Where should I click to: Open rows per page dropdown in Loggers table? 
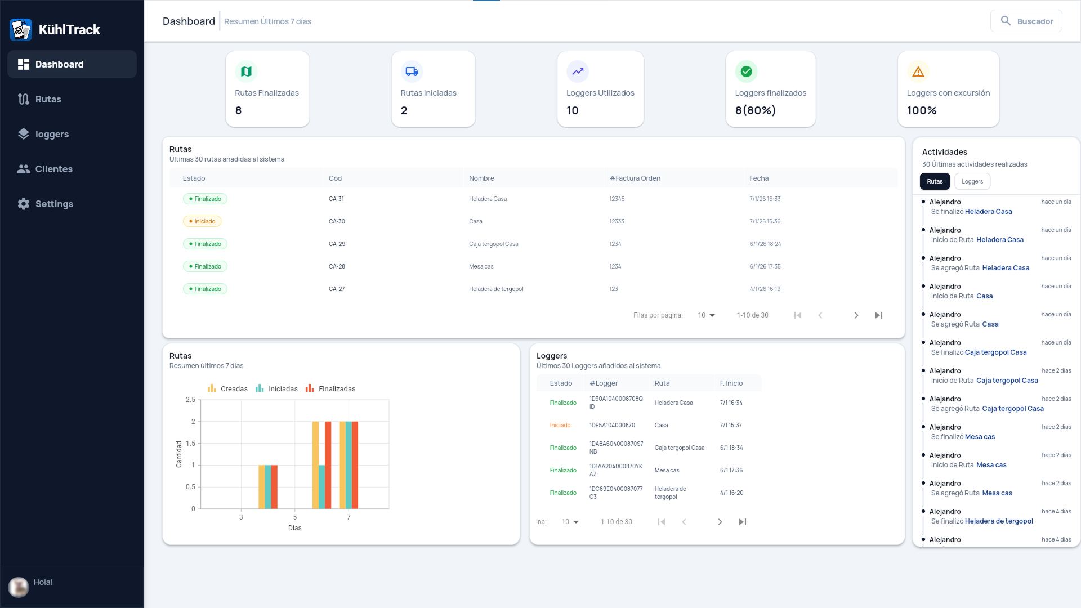pos(570,522)
